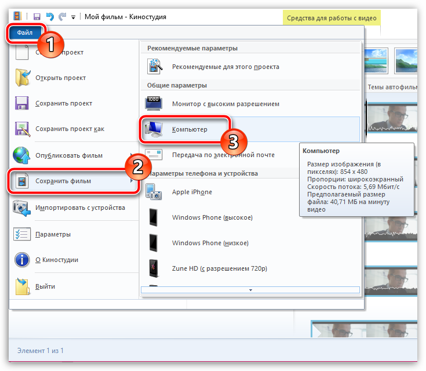Viewport: 426px width, 371px height.
Task: Click the Movie Maker filmstrip app icon
Action: coord(17,16)
